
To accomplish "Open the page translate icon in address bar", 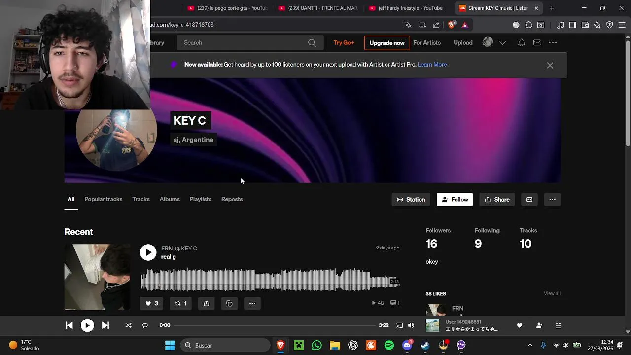I will 408,25.
